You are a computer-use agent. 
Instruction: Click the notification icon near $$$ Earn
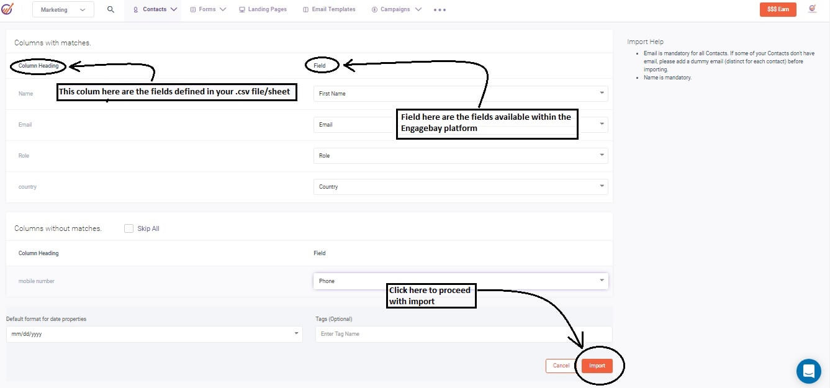[x=812, y=9]
